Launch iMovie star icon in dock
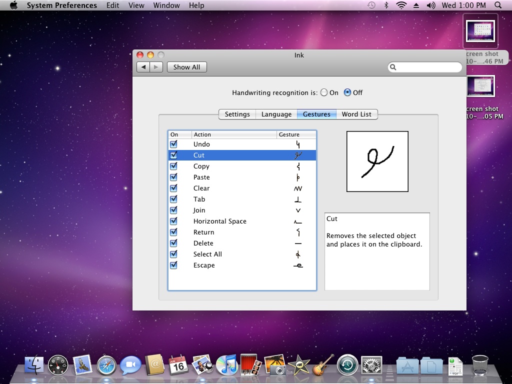Screen dimensions: 512x384 299,364
